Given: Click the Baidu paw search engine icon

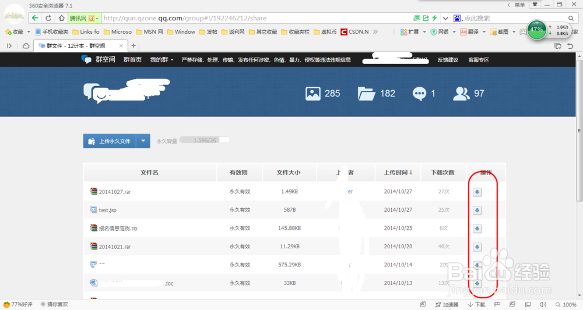Looking at the screenshot, I should tap(457, 18).
